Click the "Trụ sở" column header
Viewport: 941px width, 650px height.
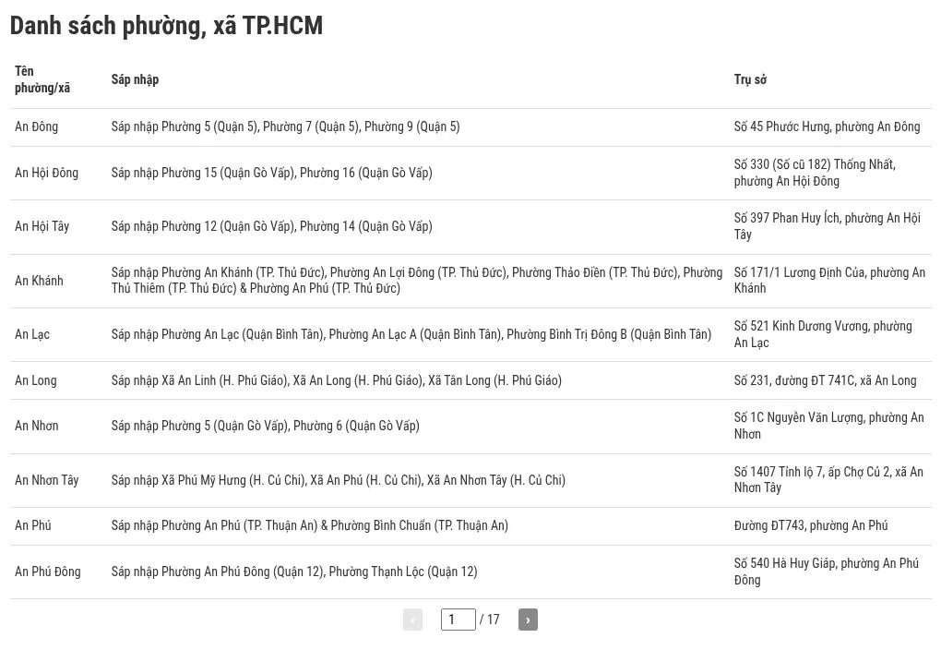click(750, 79)
